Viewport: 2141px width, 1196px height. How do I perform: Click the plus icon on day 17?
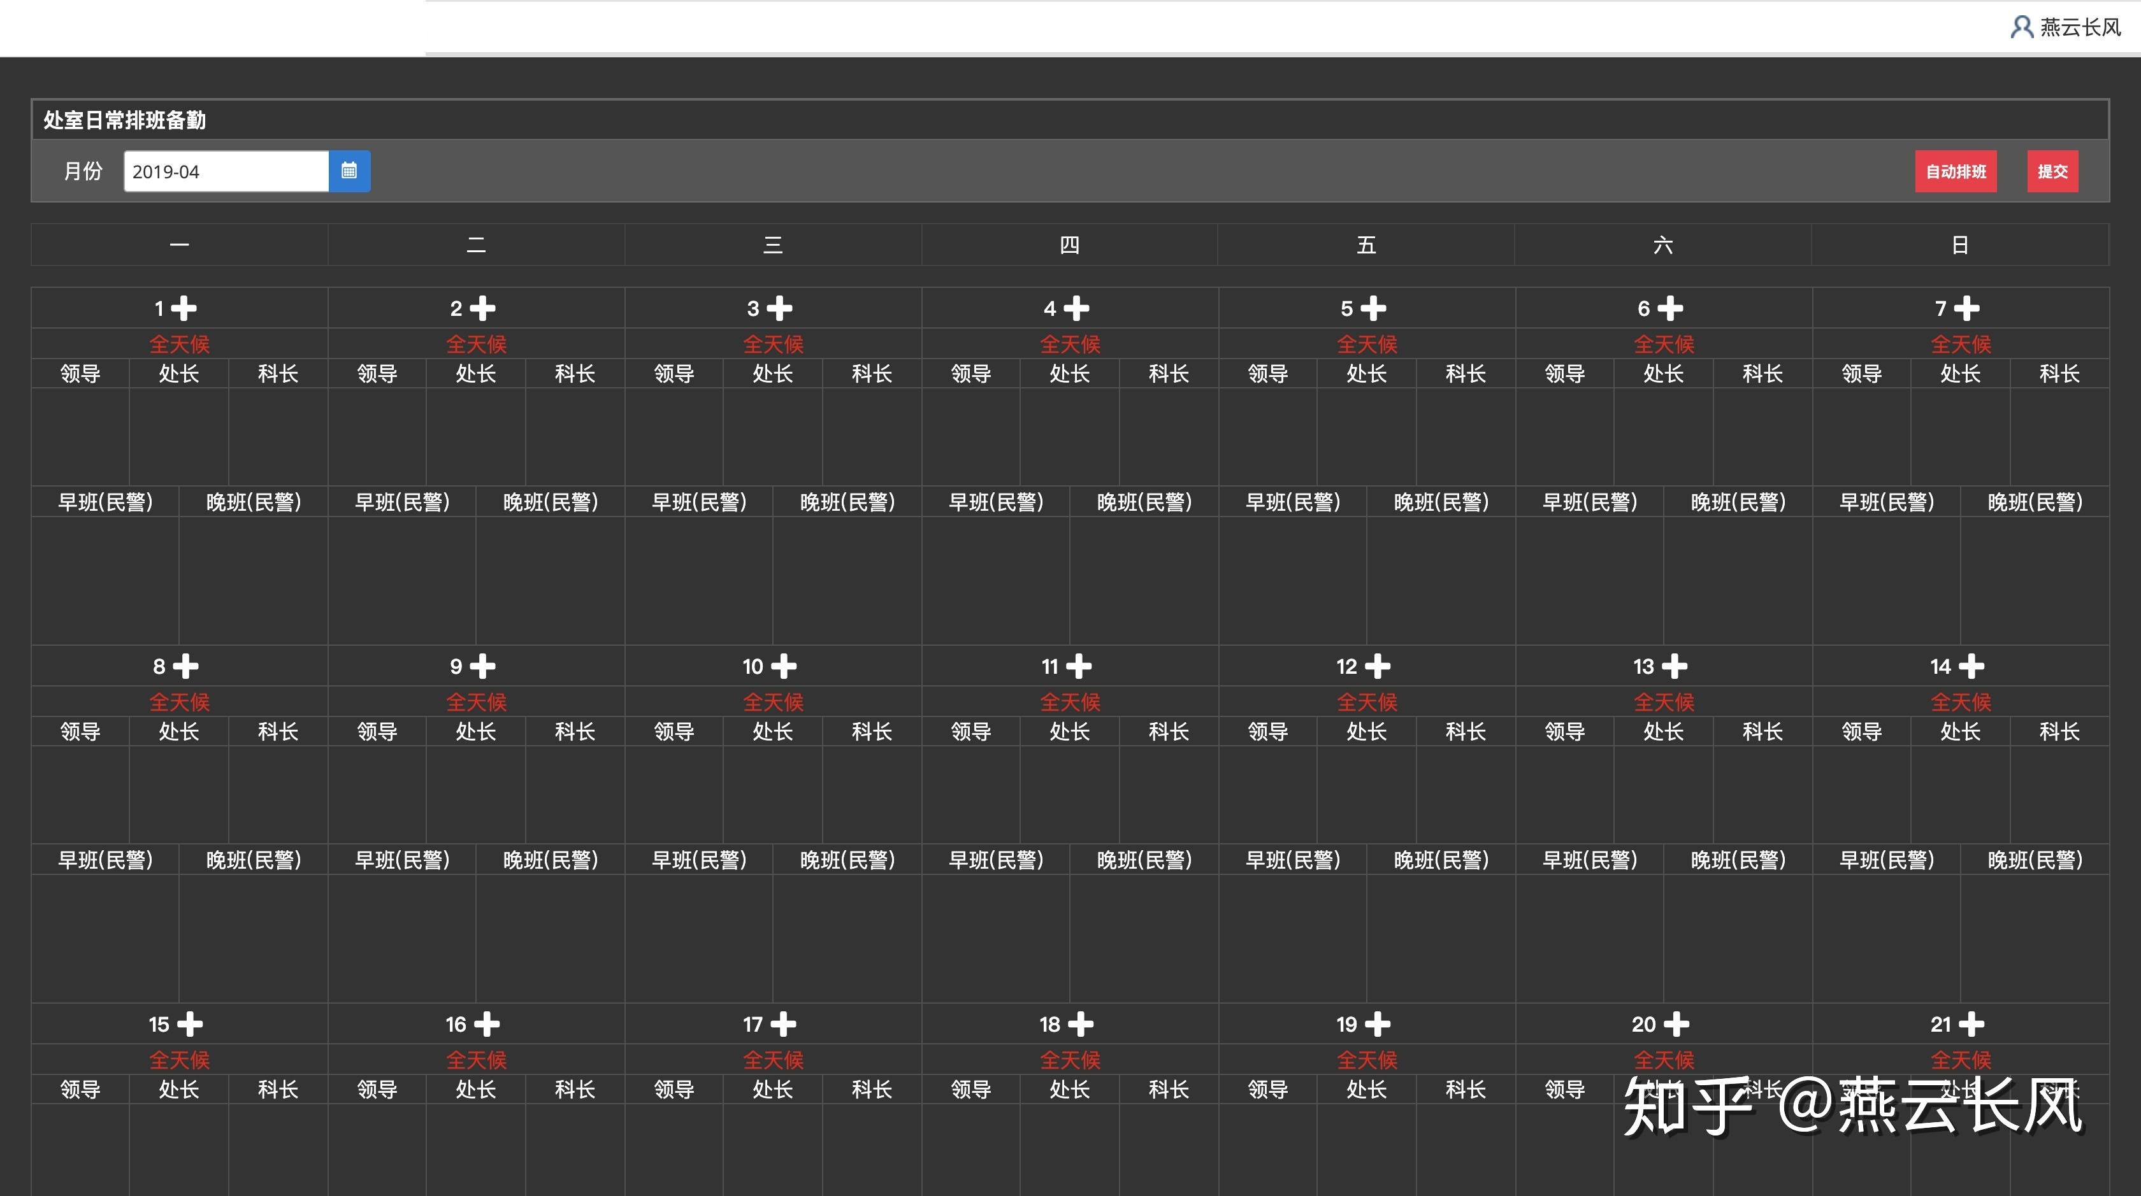(783, 1024)
